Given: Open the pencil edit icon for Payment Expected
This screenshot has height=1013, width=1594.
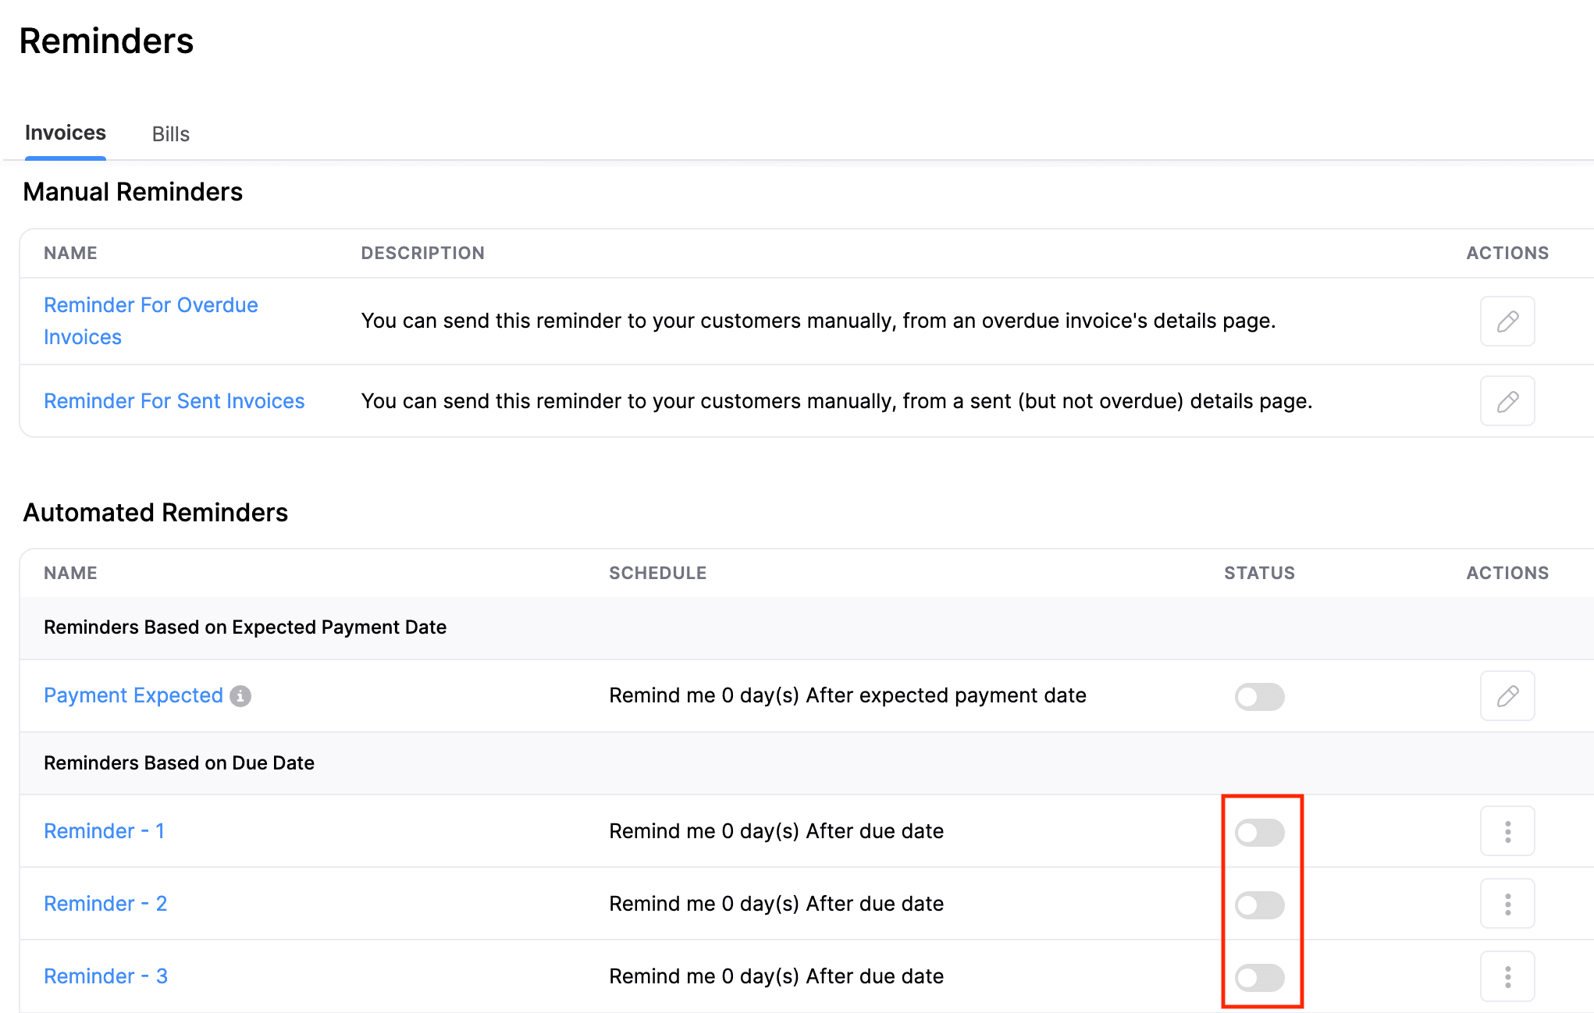Looking at the screenshot, I should point(1507,695).
